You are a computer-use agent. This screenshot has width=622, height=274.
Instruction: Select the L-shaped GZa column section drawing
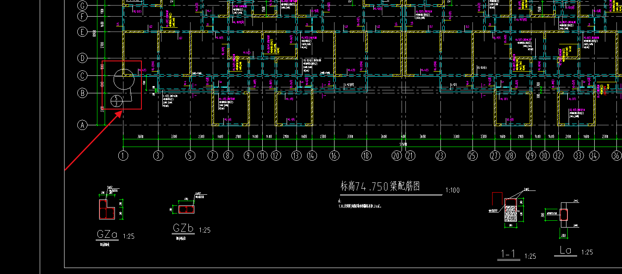[107, 209]
